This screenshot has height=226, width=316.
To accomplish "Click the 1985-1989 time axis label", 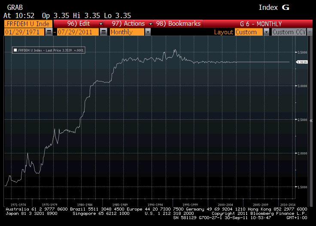I will tap(120, 205).
